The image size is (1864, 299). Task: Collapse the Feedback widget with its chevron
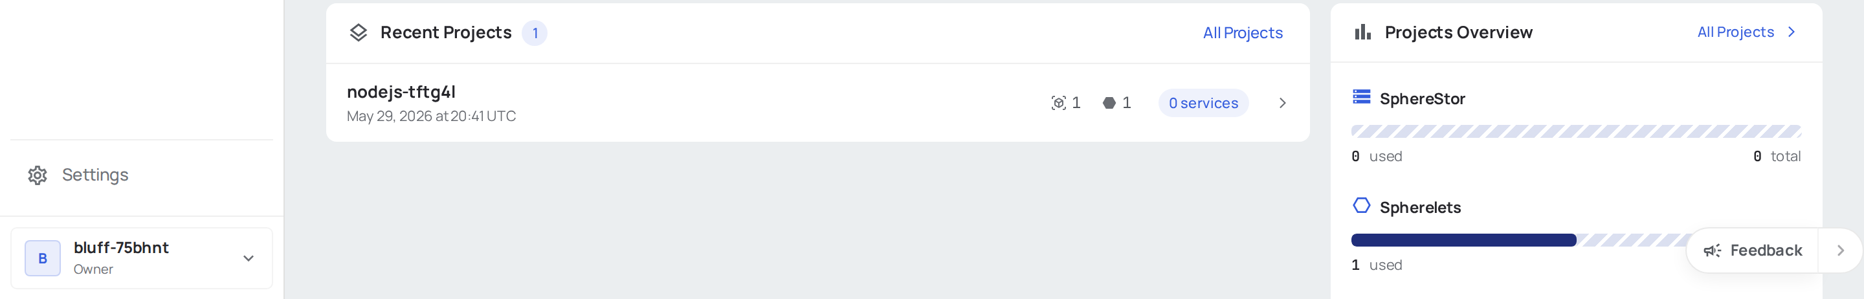point(1840,250)
